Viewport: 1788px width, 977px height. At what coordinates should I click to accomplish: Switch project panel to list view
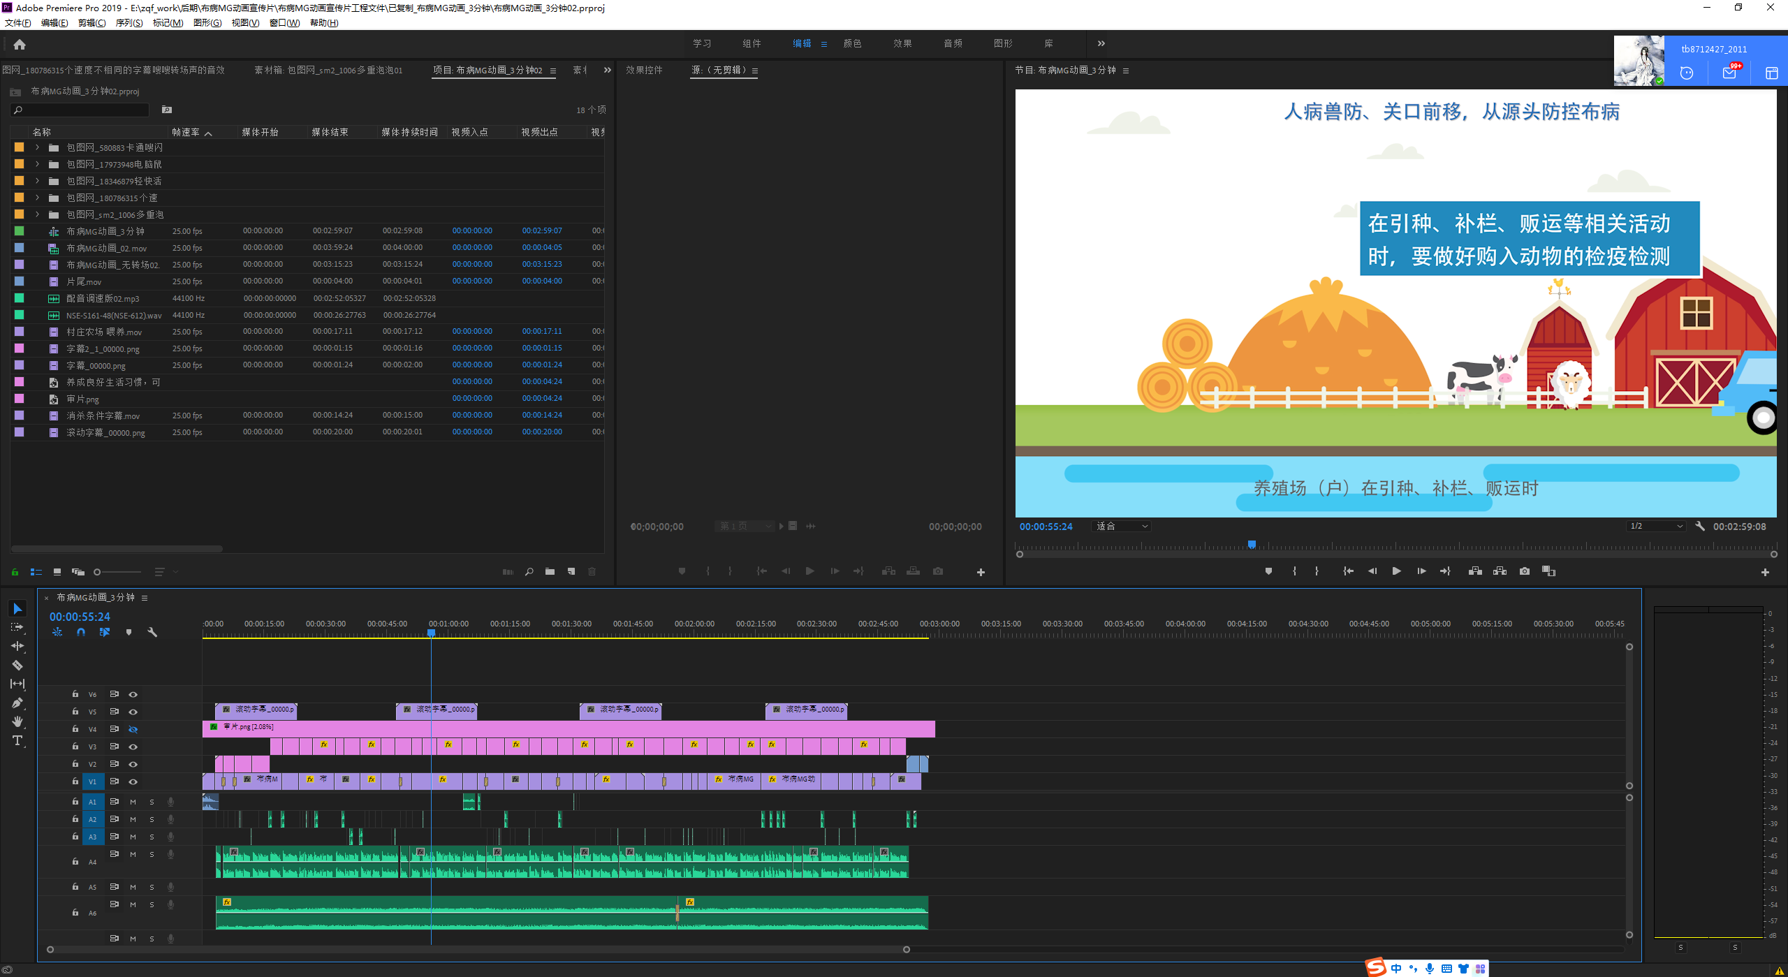point(36,571)
